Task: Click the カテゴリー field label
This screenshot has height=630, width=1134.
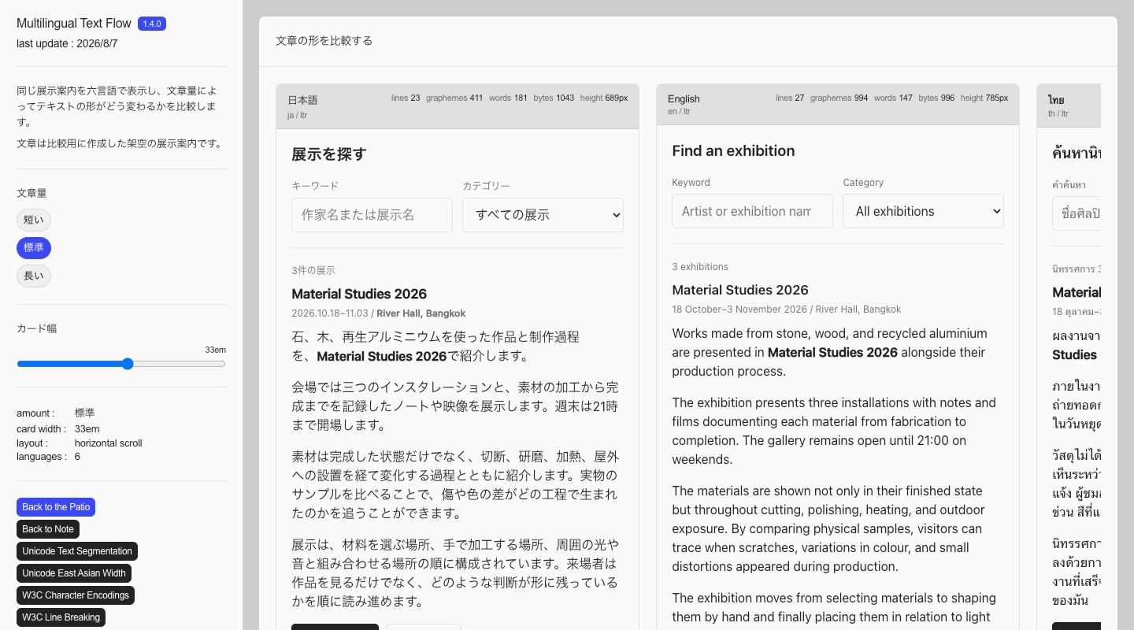Action: [486, 186]
